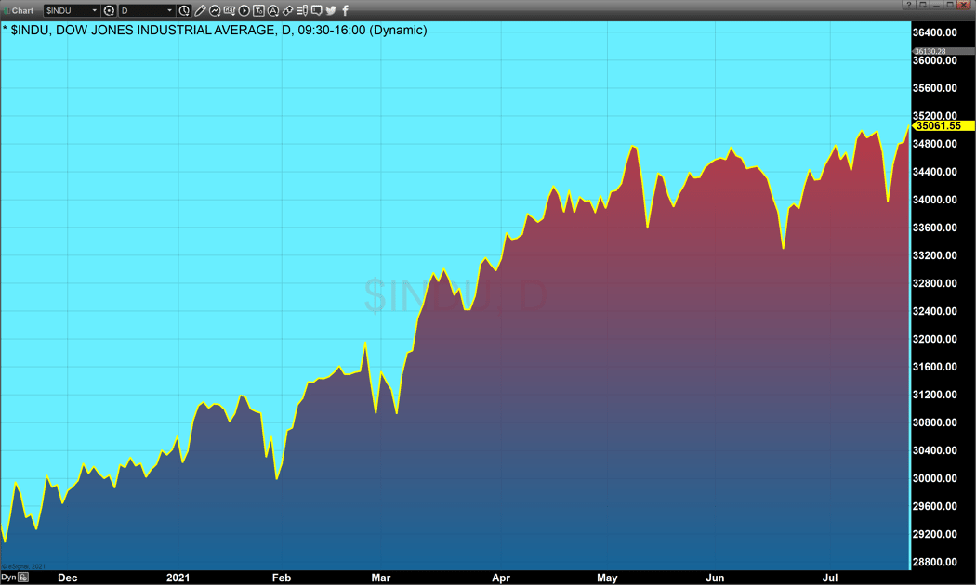Viewport: 976px width, 585px height.
Task: Click the Jun label on time axis
Action: 715,578
